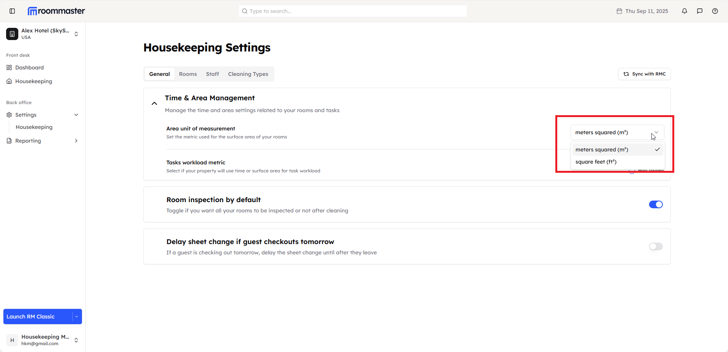The height and width of the screenshot is (352, 728).
Task: Select square feet (ft²) option
Action: coord(596,162)
